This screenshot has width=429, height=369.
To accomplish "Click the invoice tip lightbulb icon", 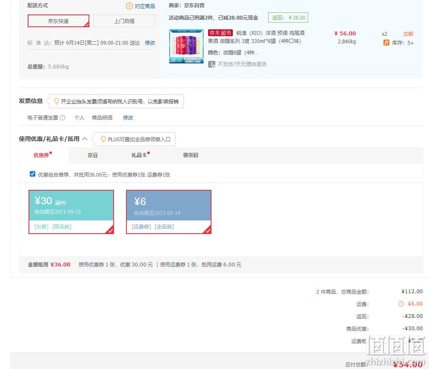I will (56, 101).
